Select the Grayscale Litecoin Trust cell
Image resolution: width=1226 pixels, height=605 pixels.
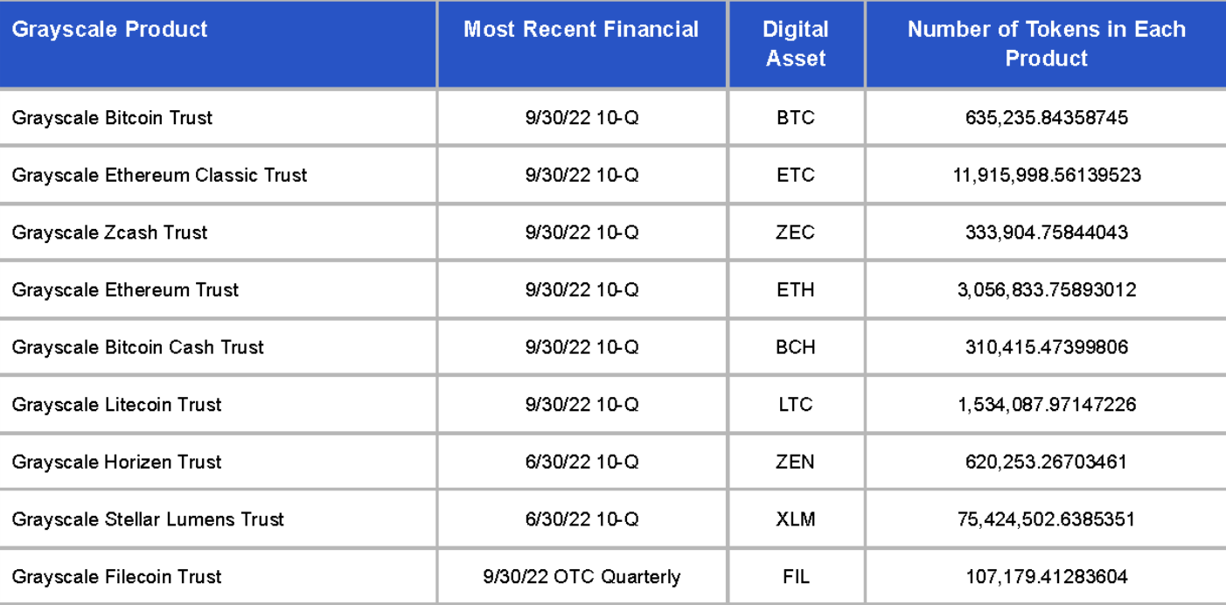(116, 405)
